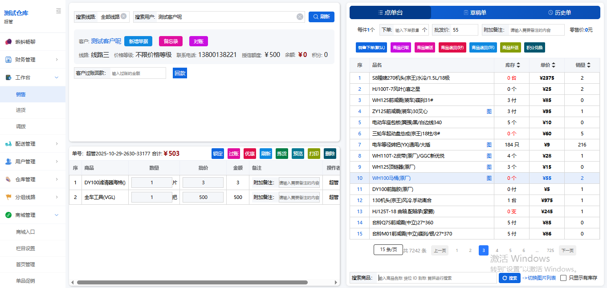
Task: Click the 财务管理 sidebar icon
Action: tap(8, 60)
